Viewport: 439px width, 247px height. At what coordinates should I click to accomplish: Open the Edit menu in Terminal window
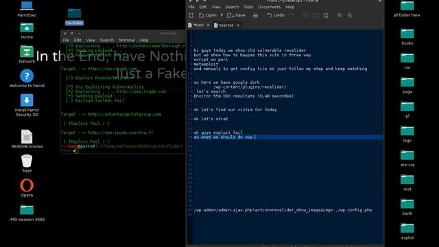pyautogui.click(x=78, y=40)
